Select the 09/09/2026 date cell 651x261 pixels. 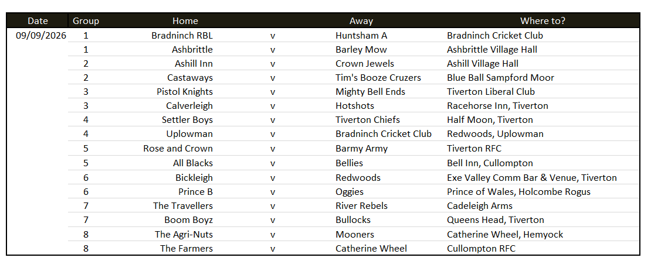click(40, 36)
